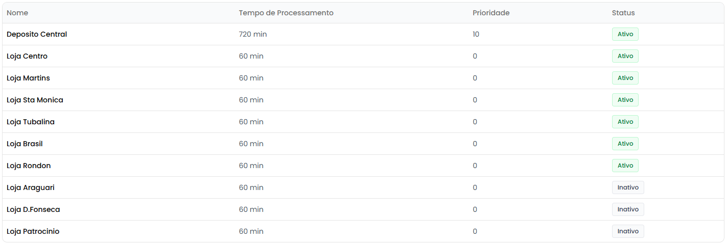The width and height of the screenshot is (727, 244).
Task: Click the Nome column header
Action: [x=17, y=13]
